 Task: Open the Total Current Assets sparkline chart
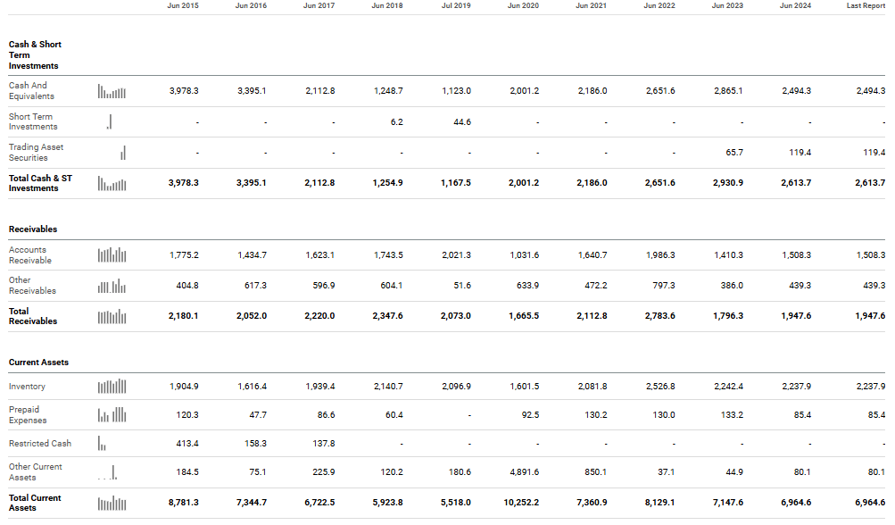pos(112,504)
